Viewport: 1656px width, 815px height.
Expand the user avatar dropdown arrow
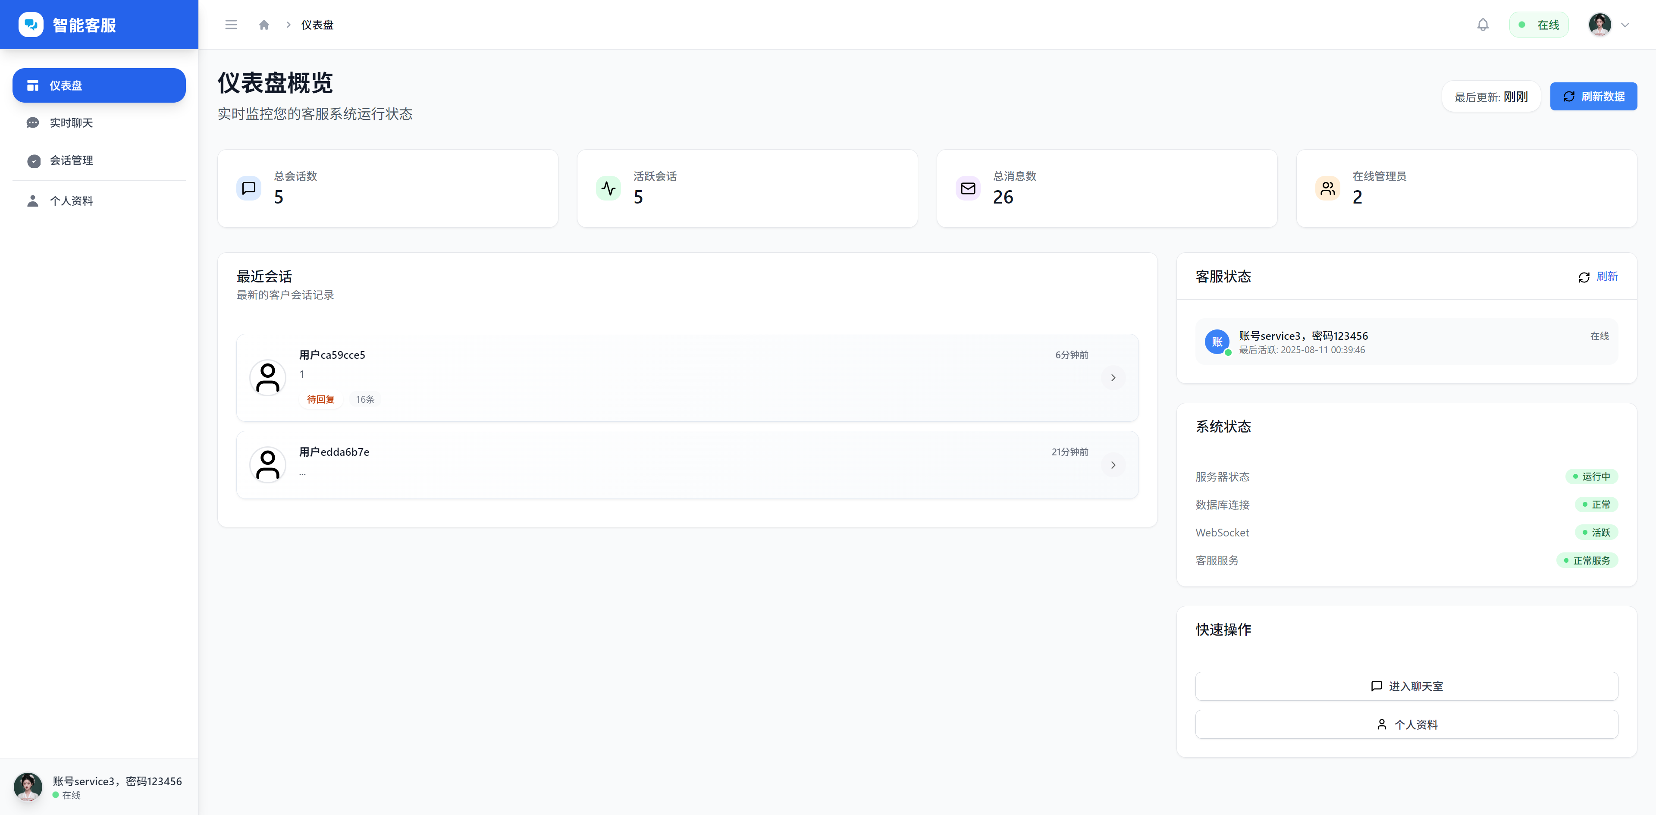1625,25
